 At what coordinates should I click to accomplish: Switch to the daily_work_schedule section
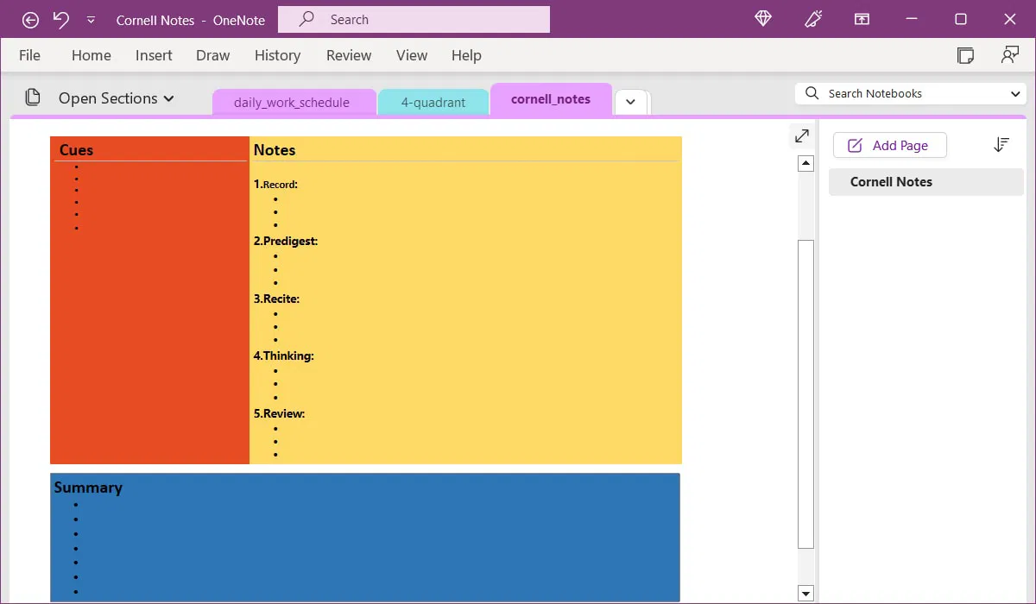294,102
